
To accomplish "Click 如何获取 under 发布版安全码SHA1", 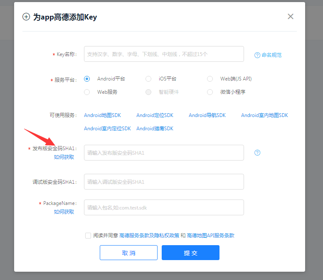I will 64,157.
